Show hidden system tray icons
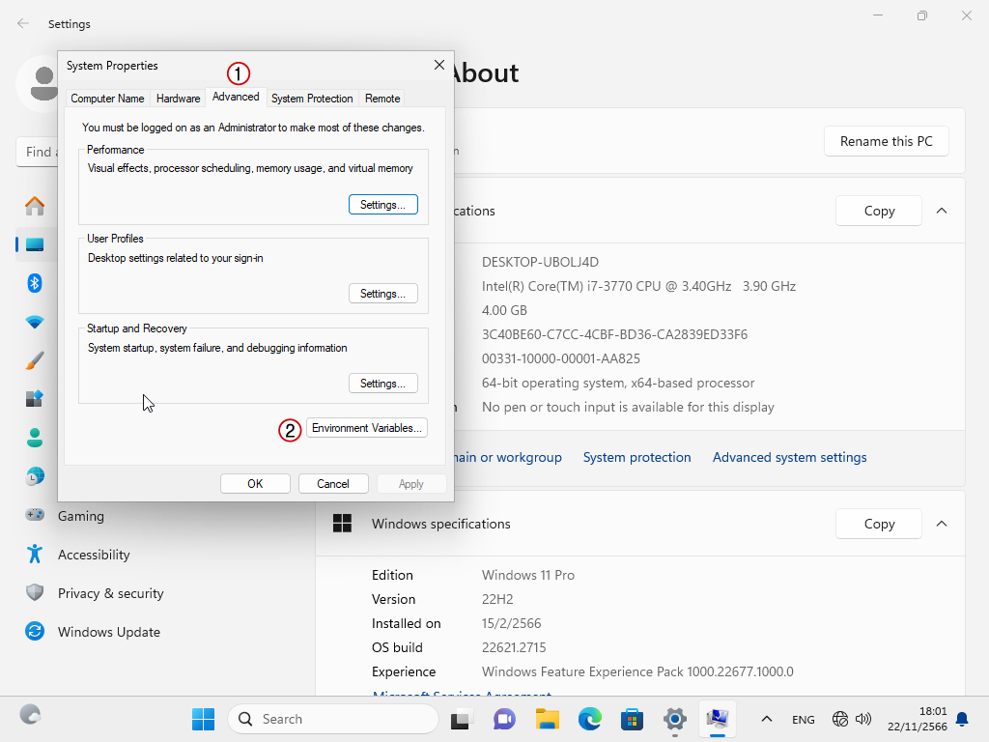 [x=767, y=719]
